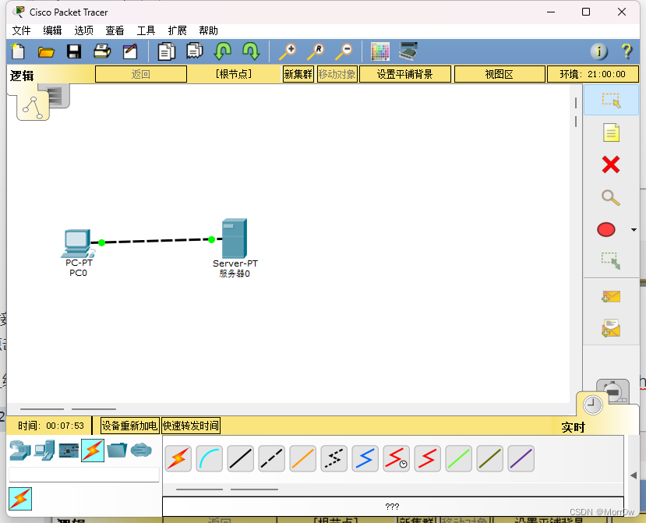Open network information 'i' icon
Viewport: 646px width, 523px height.
tap(599, 51)
